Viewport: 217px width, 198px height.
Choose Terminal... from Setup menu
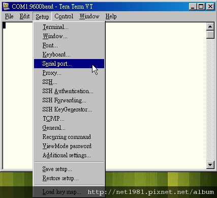69,27
